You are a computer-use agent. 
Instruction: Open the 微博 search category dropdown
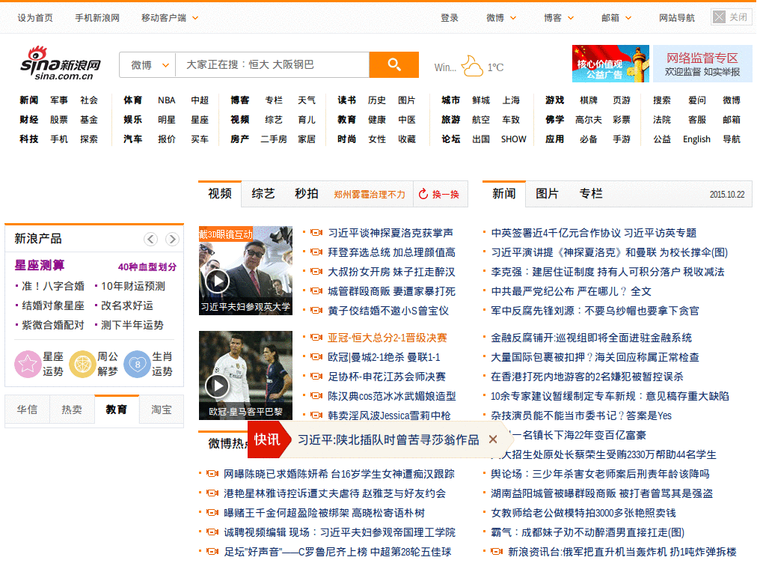147,64
